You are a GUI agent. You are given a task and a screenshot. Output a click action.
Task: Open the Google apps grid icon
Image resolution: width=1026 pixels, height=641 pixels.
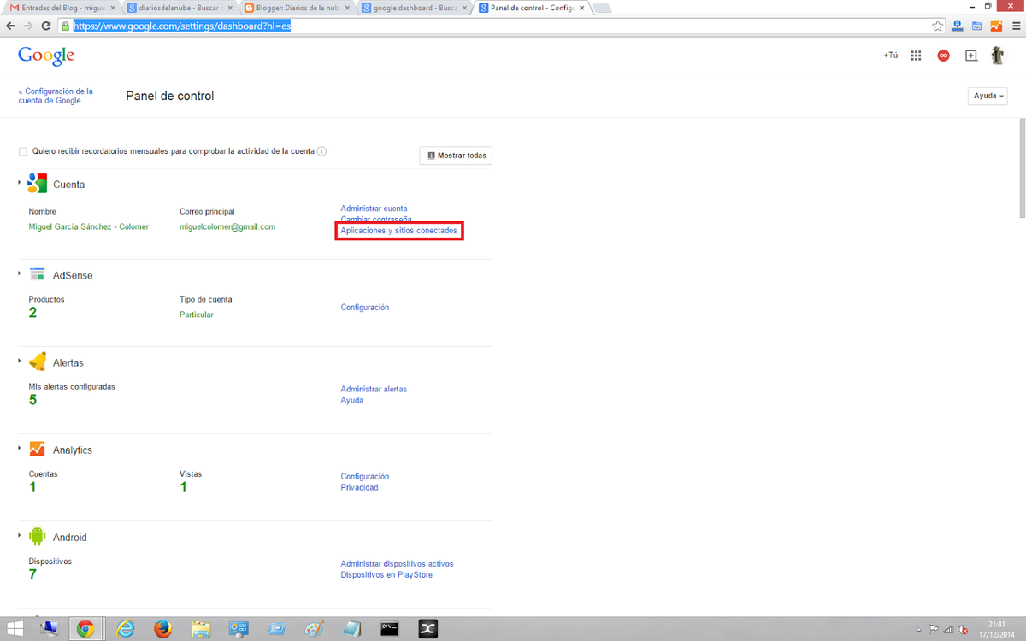(x=916, y=56)
